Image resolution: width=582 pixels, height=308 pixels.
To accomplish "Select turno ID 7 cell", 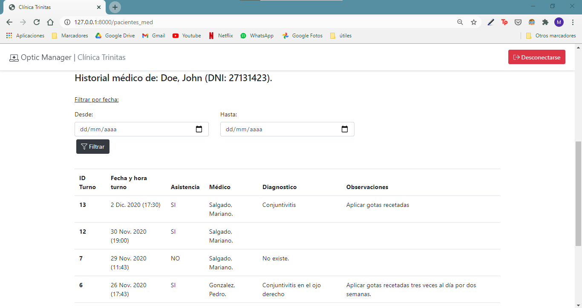I will [x=81, y=258].
